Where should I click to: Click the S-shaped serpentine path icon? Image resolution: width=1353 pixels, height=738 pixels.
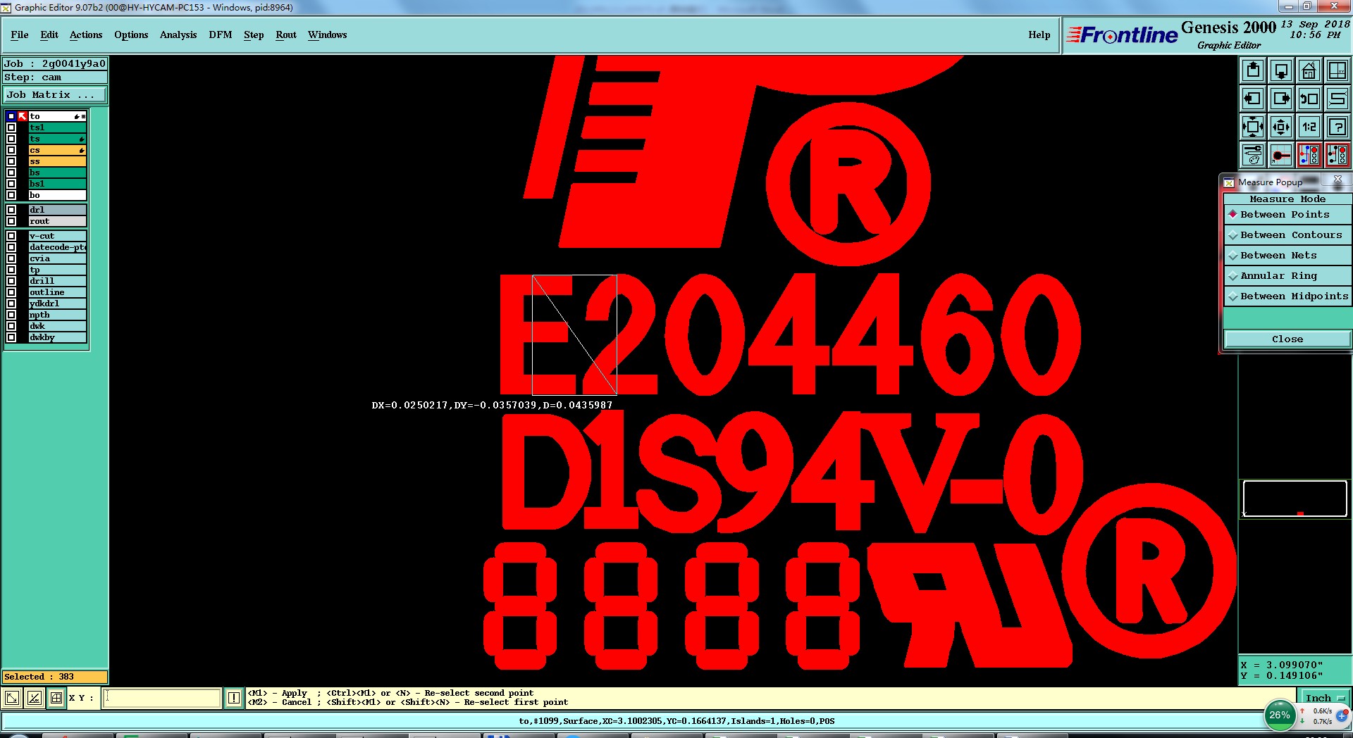coord(1337,99)
